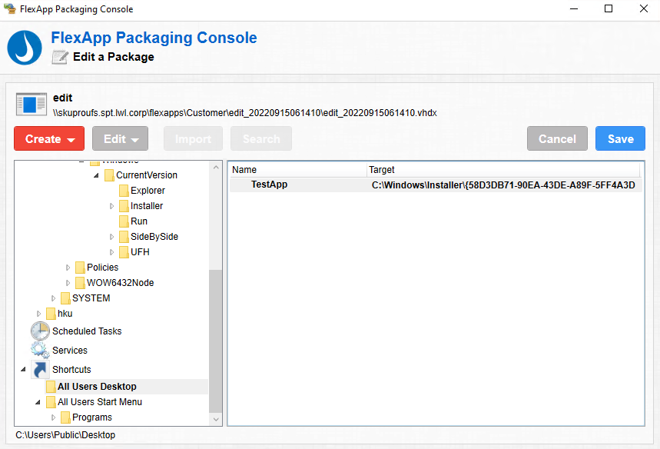Expand the SYSTEM tree node
This screenshot has width=660, height=449.
pos(53,298)
